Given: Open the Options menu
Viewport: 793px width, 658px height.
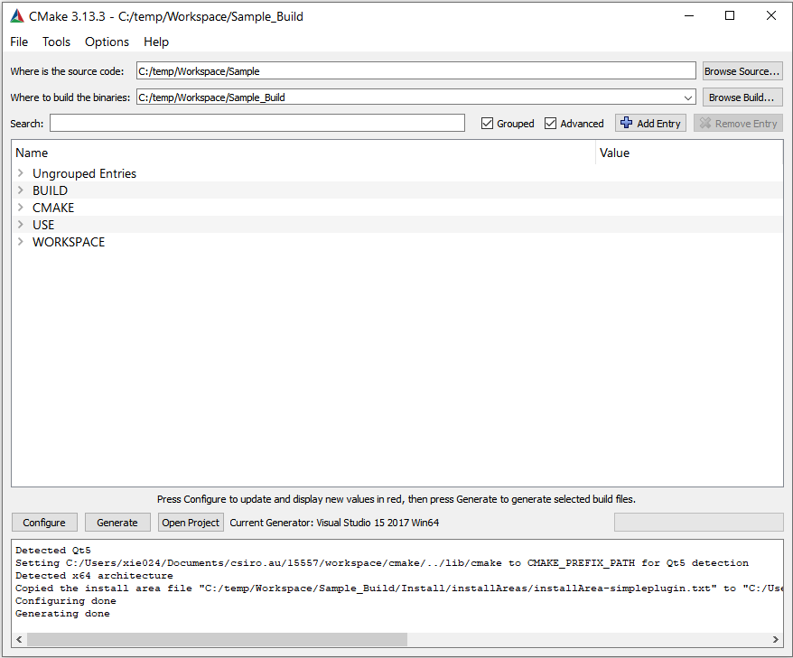Looking at the screenshot, I should pyautogui.click(x=107, y=42).
